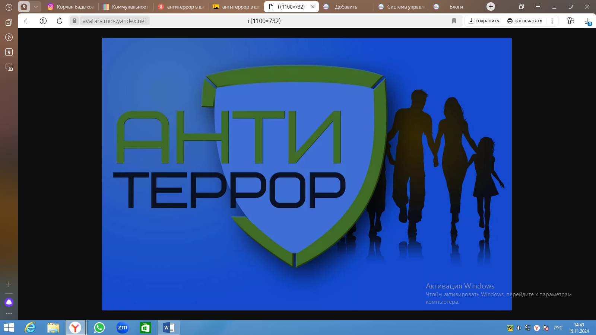Launch Alice assistant purple icon
596x335 pixels.
(x=9, y=302)
